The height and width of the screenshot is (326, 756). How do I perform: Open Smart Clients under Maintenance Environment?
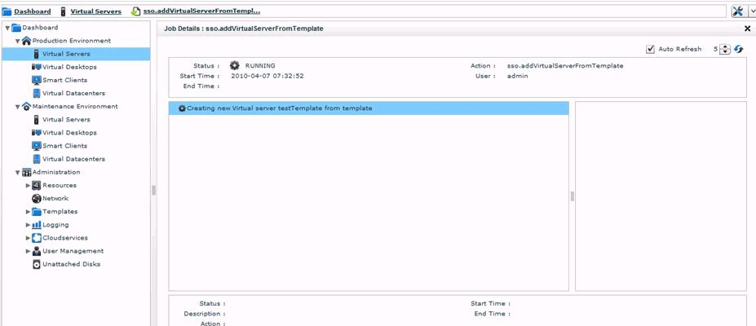click(64, 146)
